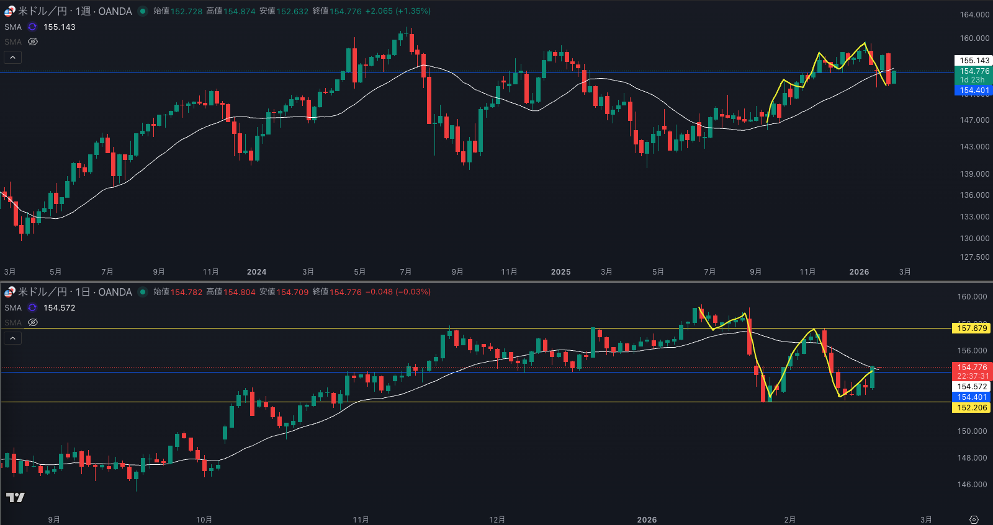Click the purple SMA refresh icon on daily chart
Viewport: 993px width, 525px height.
[32, 308]
